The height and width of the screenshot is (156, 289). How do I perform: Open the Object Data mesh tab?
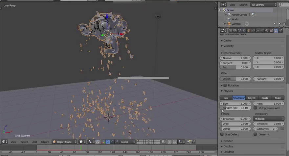point(262,31)
